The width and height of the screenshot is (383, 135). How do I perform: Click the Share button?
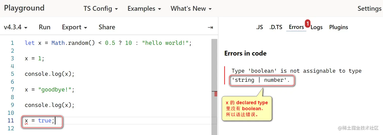107,27
